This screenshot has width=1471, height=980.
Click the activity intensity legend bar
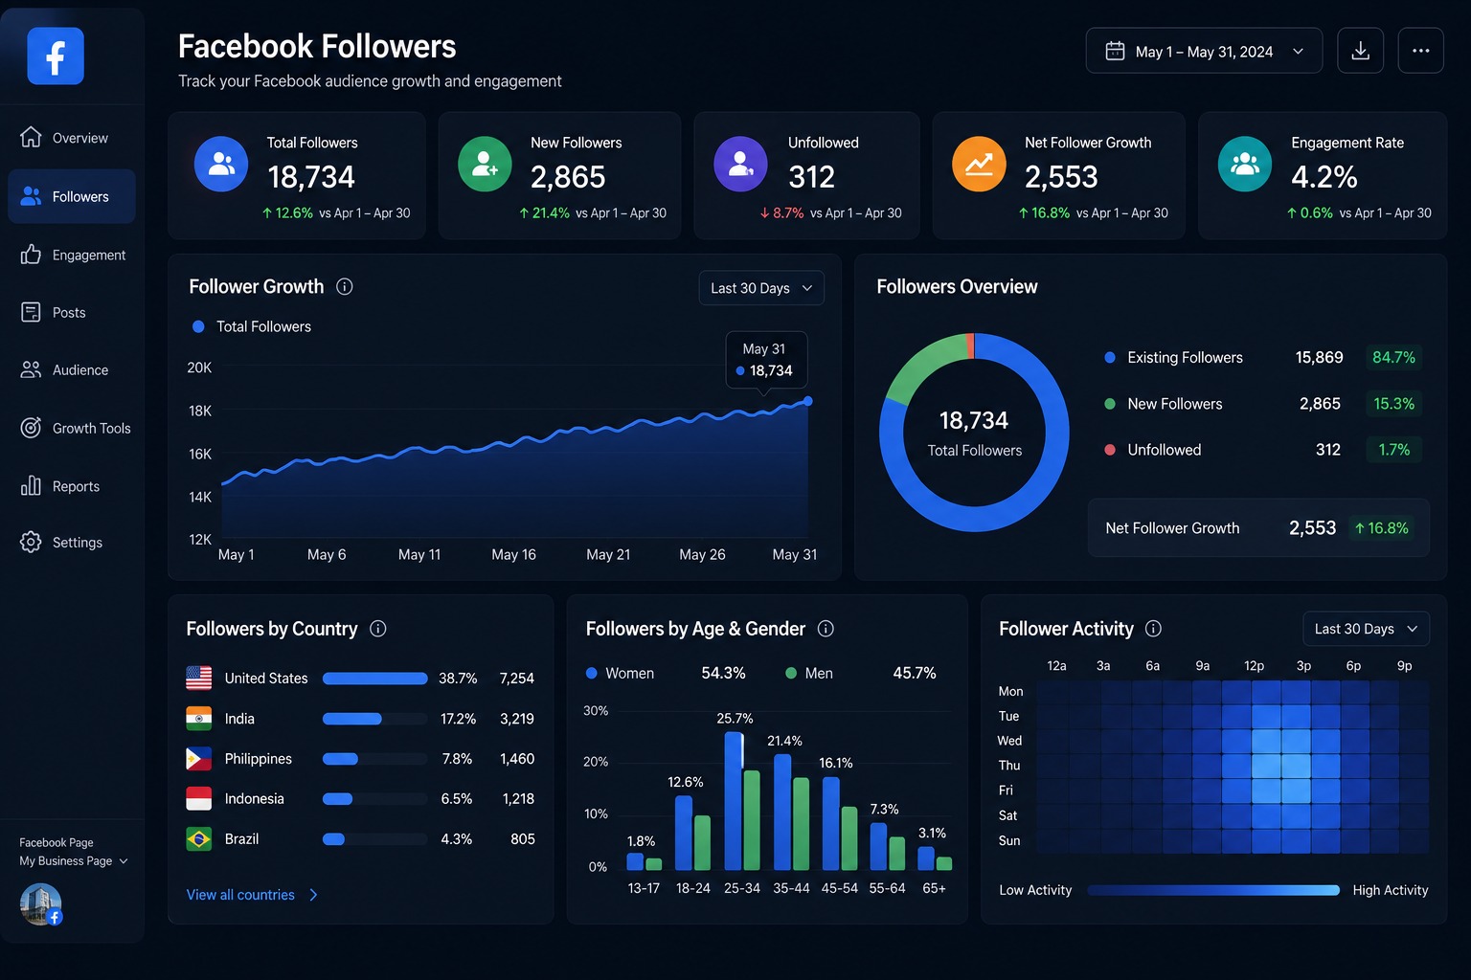[1212, 890]
